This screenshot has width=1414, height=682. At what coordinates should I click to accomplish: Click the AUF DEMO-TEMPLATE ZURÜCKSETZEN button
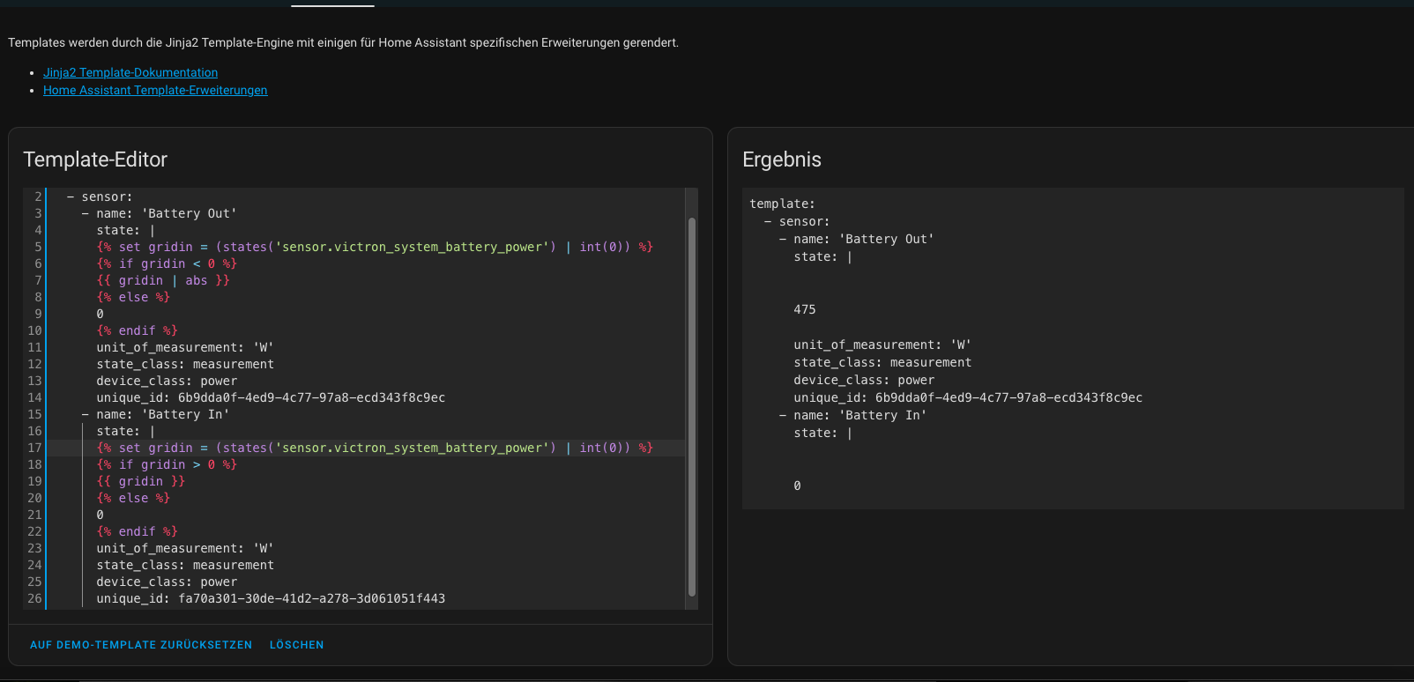[141, 645]
